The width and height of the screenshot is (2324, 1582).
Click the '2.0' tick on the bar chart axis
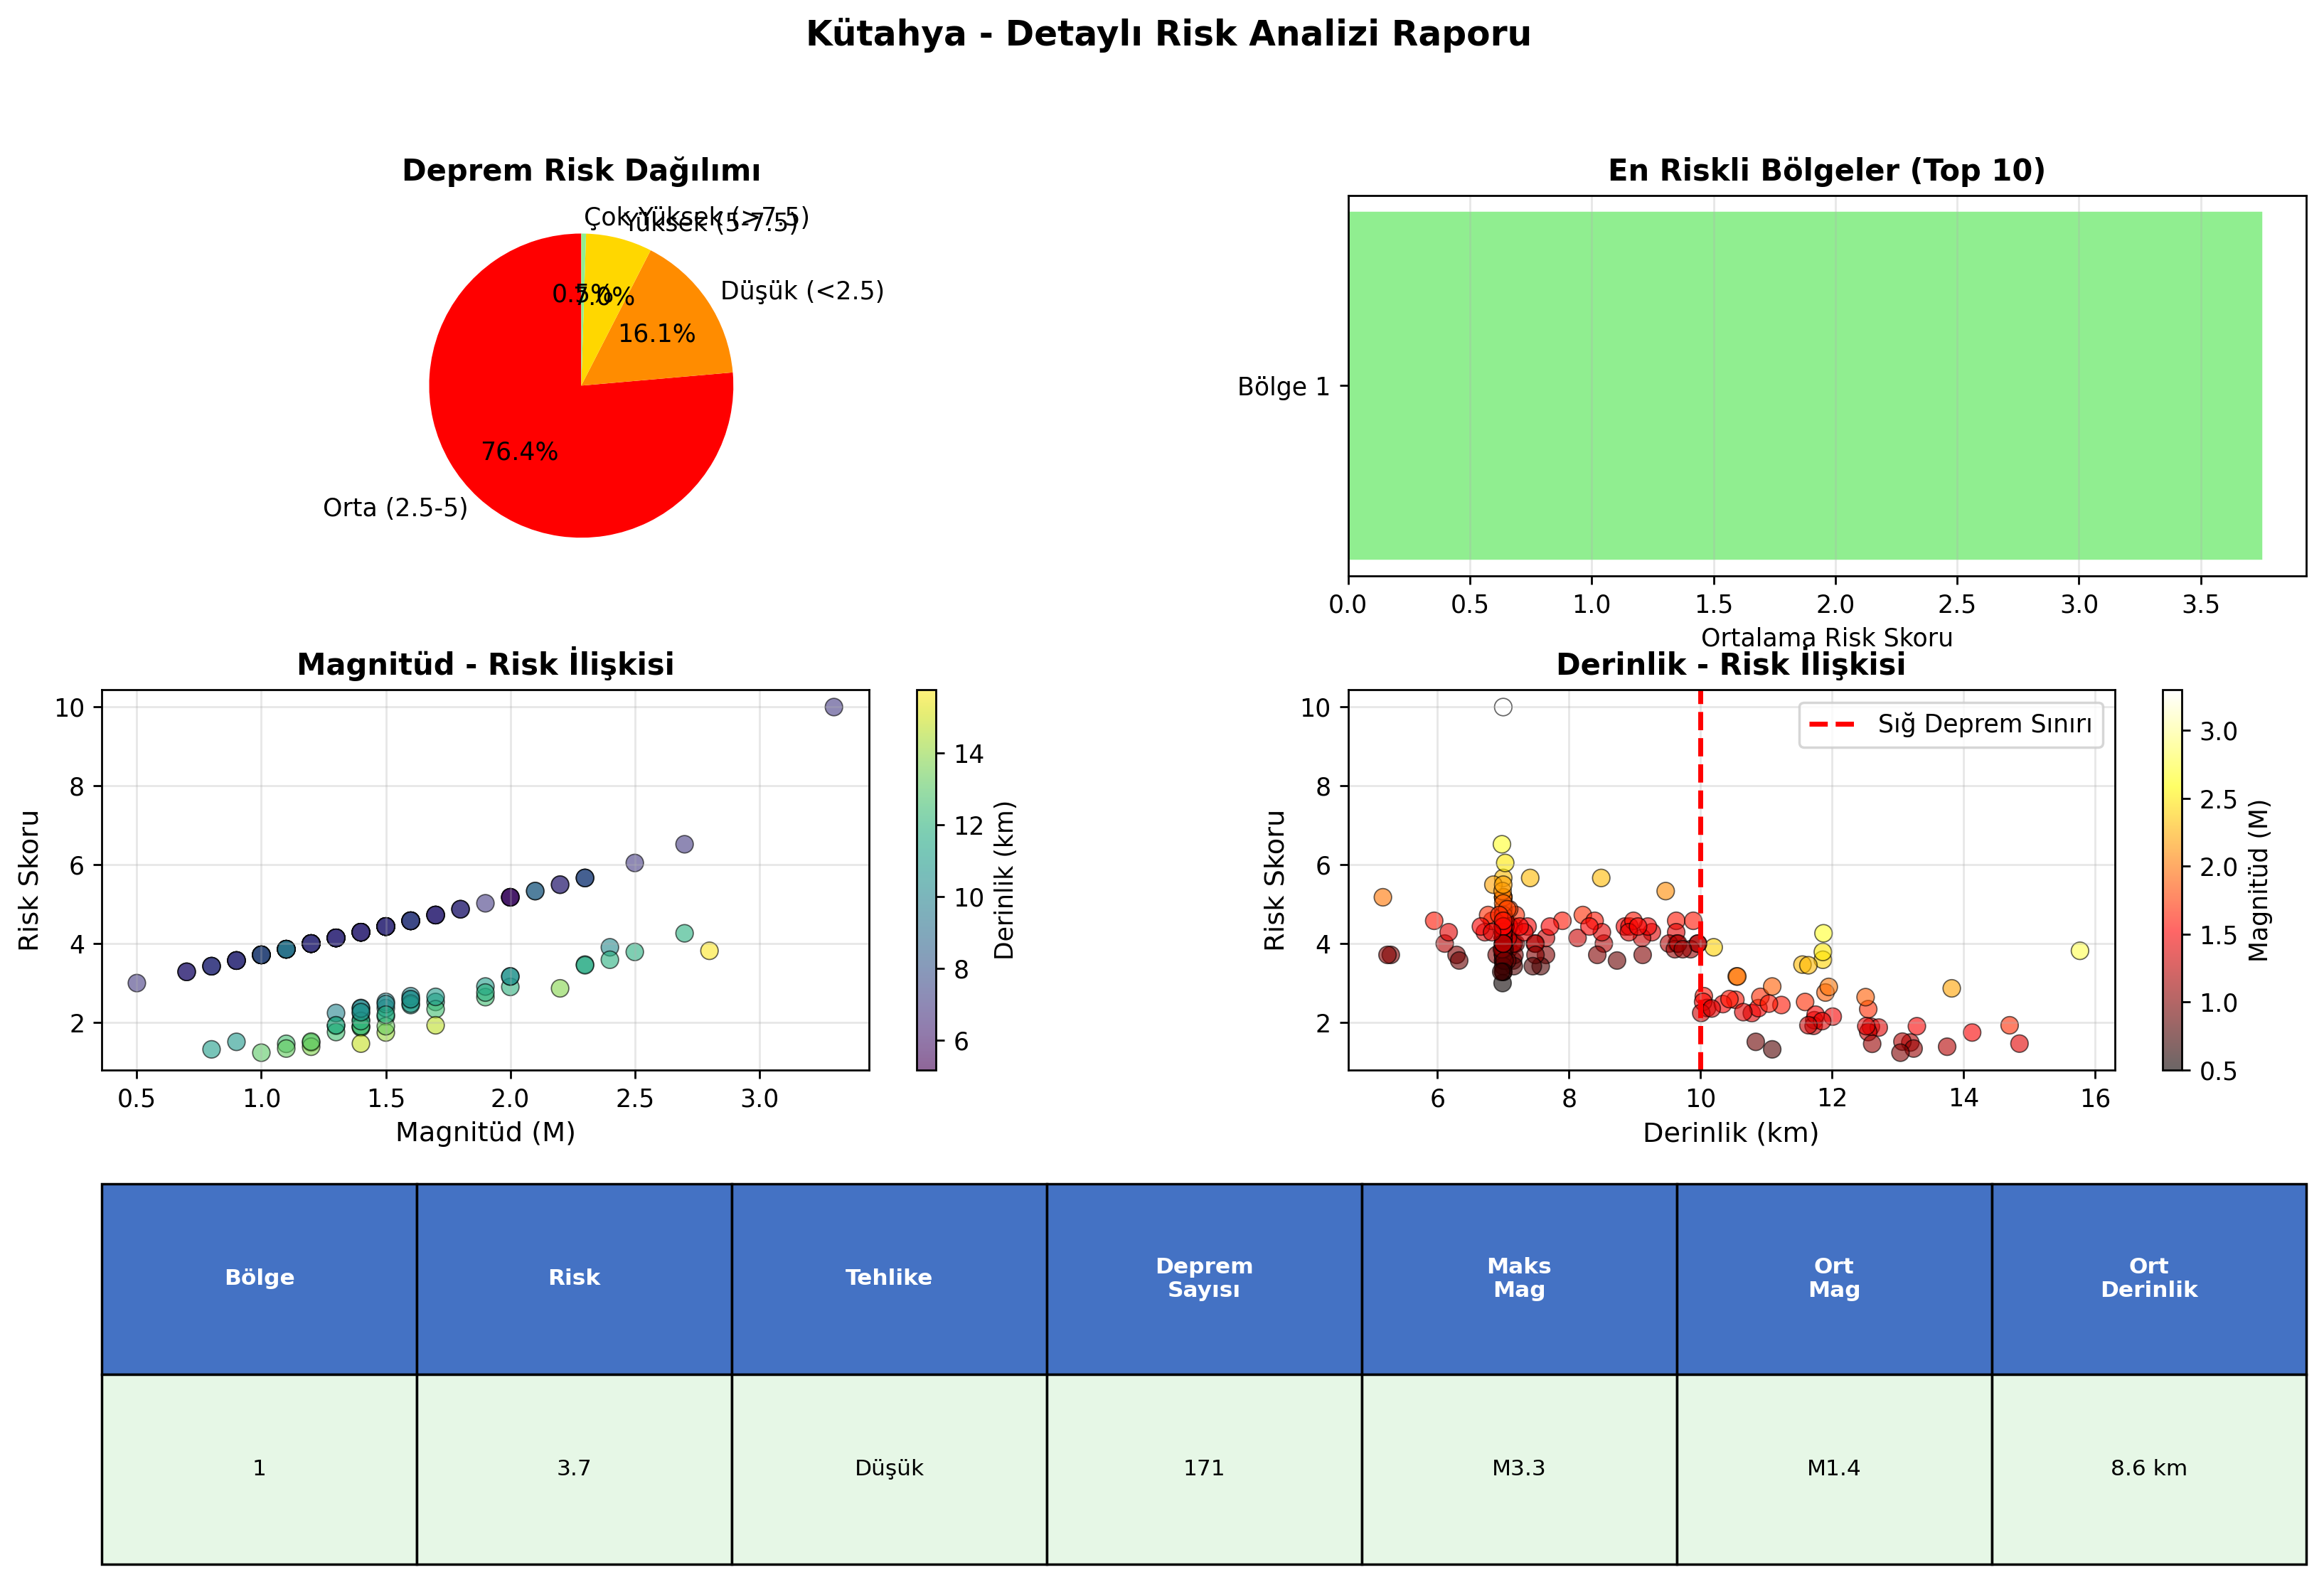(1835, 605)
